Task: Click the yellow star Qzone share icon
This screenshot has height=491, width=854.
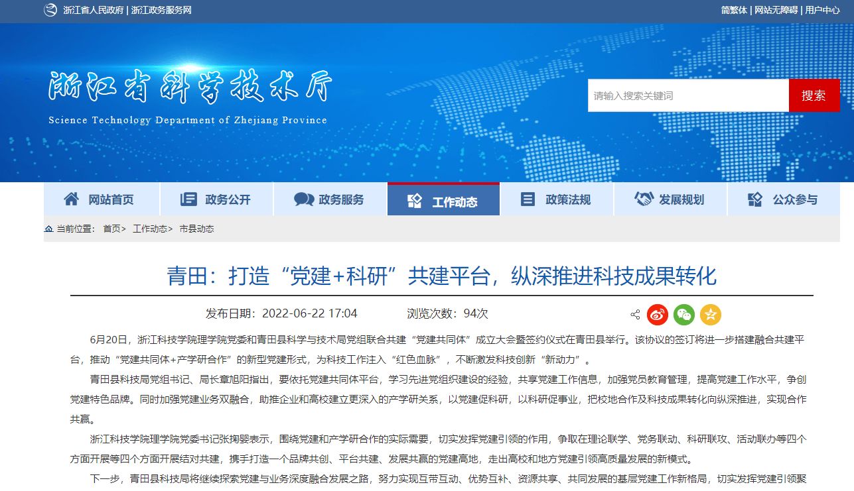Action: [x=710, y=315]
